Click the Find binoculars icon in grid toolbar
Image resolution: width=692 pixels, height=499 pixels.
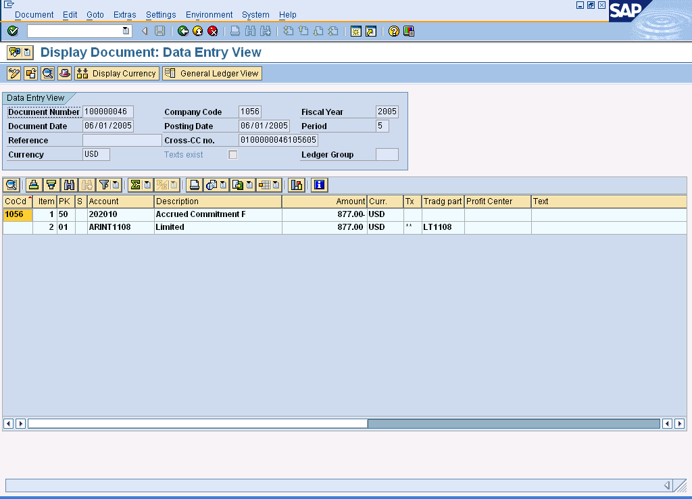click(70, 185)
